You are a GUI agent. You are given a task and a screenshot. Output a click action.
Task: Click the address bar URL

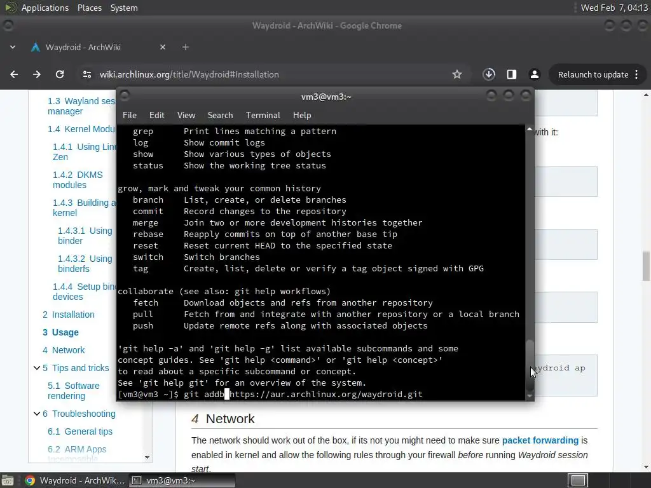[x=189, y=75]
